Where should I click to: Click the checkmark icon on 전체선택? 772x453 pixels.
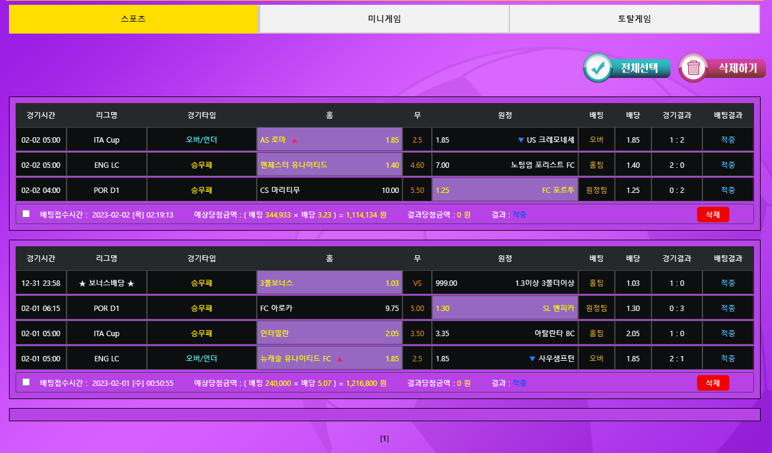point(597,68)
